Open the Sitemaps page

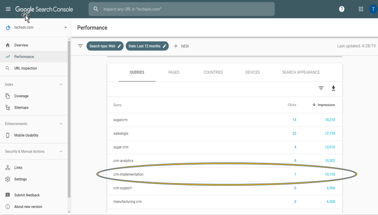(x=21, y=108)
